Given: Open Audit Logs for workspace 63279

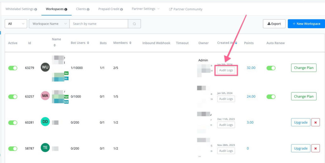Looking at the screenshot, I should [226, 70].
